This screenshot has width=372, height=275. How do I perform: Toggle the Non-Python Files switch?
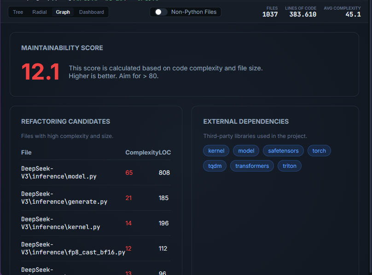[x=161, y=12]
